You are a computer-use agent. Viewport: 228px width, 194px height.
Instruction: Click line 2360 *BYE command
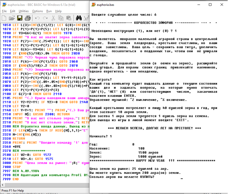tap(12, 147)
